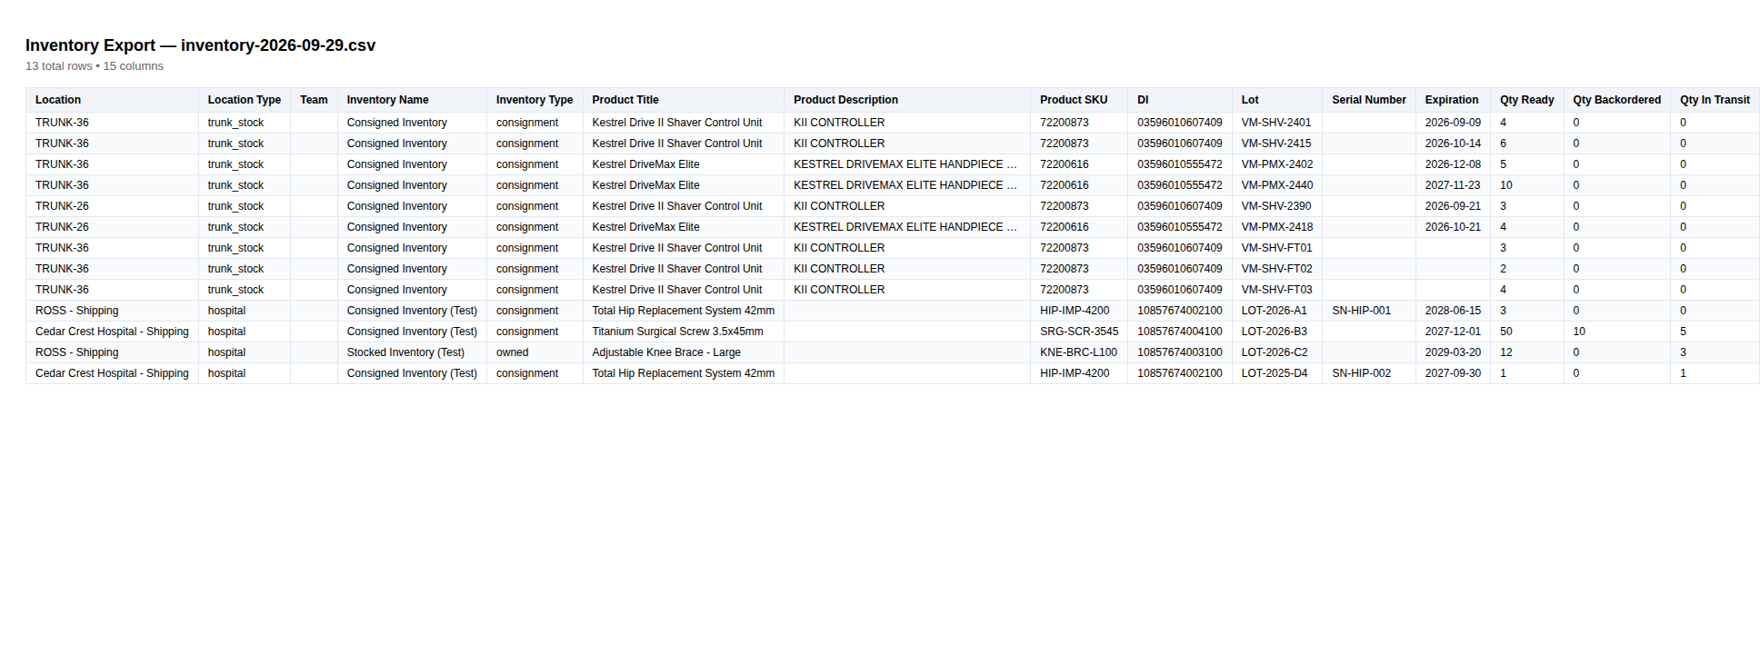
Task: Click LOT-2025-D4 lot cell
Action: [1277, 373]
